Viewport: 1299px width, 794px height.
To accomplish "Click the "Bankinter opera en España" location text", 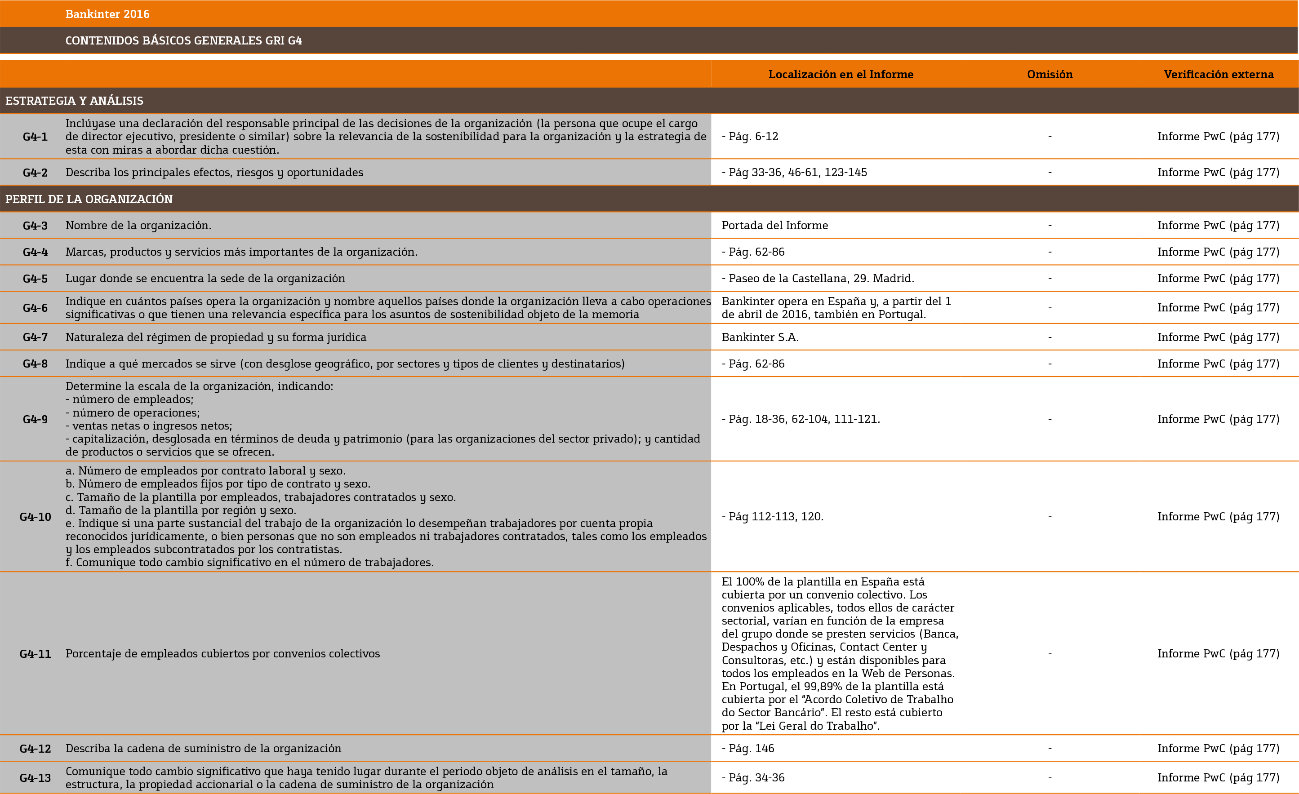I will point(836,308).
